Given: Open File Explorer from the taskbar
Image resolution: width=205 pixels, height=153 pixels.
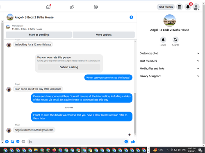Looking at the screenshot, I should (x=36, y=150).
